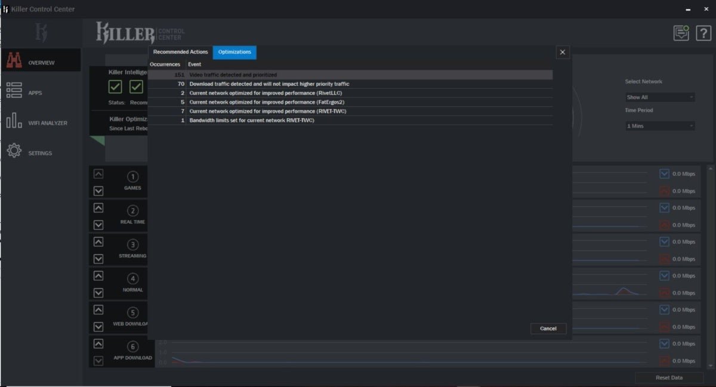Viewport: 716px width, 387px height.
Task: Toggle App Download upload speed indicator
Action: (664, 361)
